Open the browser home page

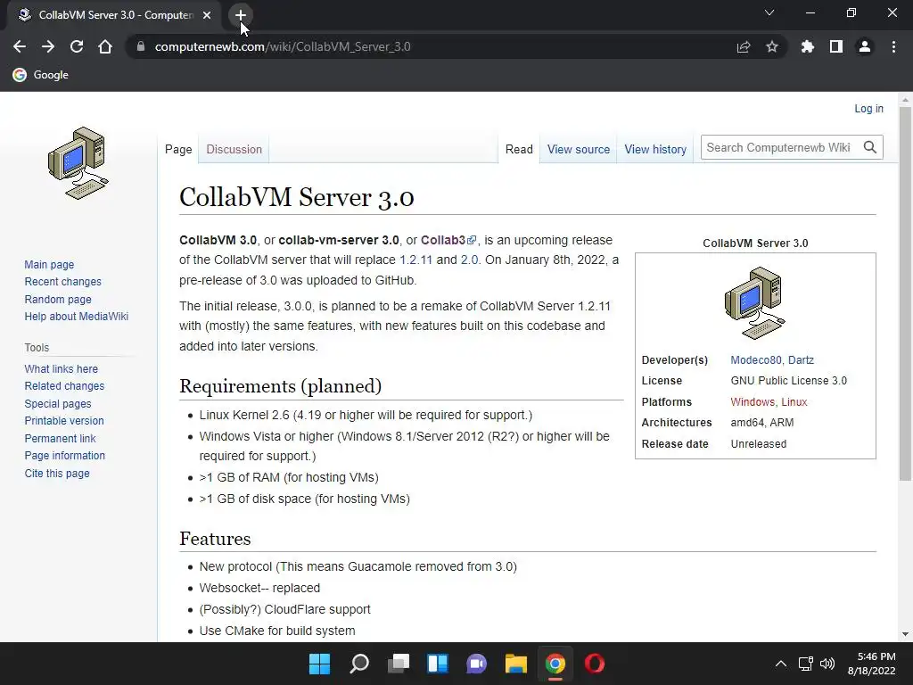pyautogui.click(x=105, y=46)
